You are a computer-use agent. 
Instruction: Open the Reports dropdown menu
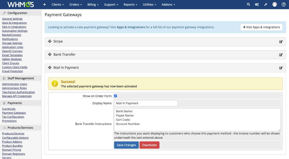(130, 4)
